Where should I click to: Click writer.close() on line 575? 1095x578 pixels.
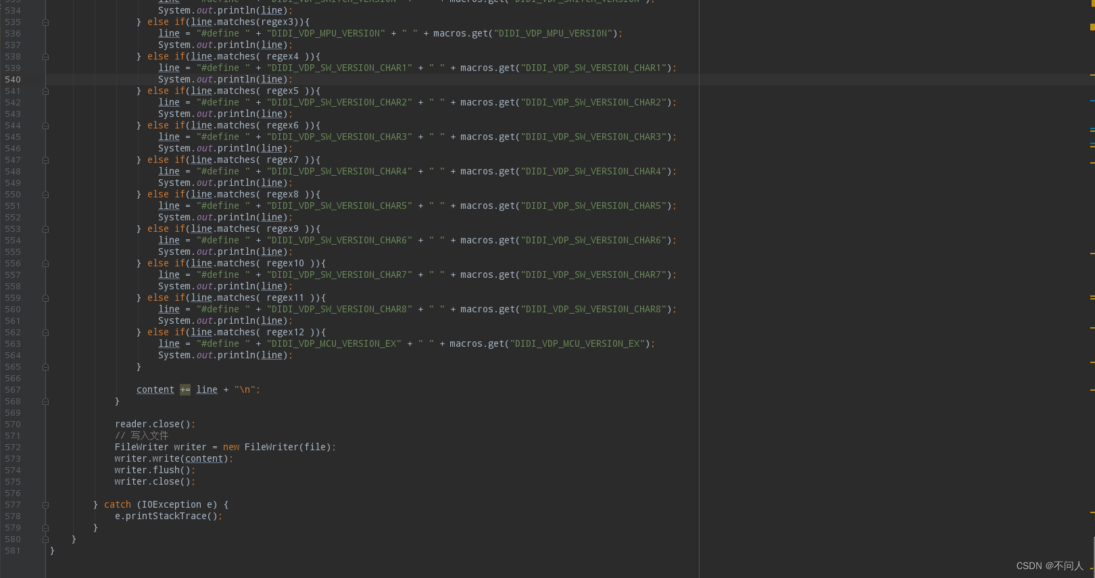(153, 482)
